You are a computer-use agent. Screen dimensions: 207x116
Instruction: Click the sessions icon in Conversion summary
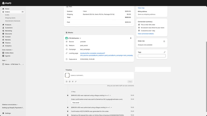(139, 31)
